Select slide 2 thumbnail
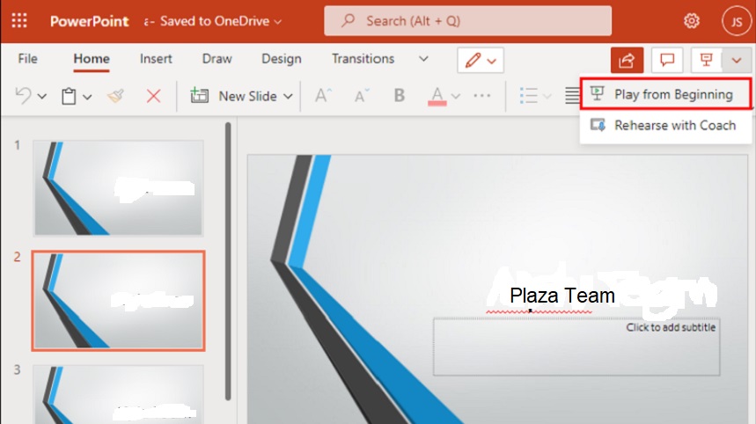 [x=118, y=301]
